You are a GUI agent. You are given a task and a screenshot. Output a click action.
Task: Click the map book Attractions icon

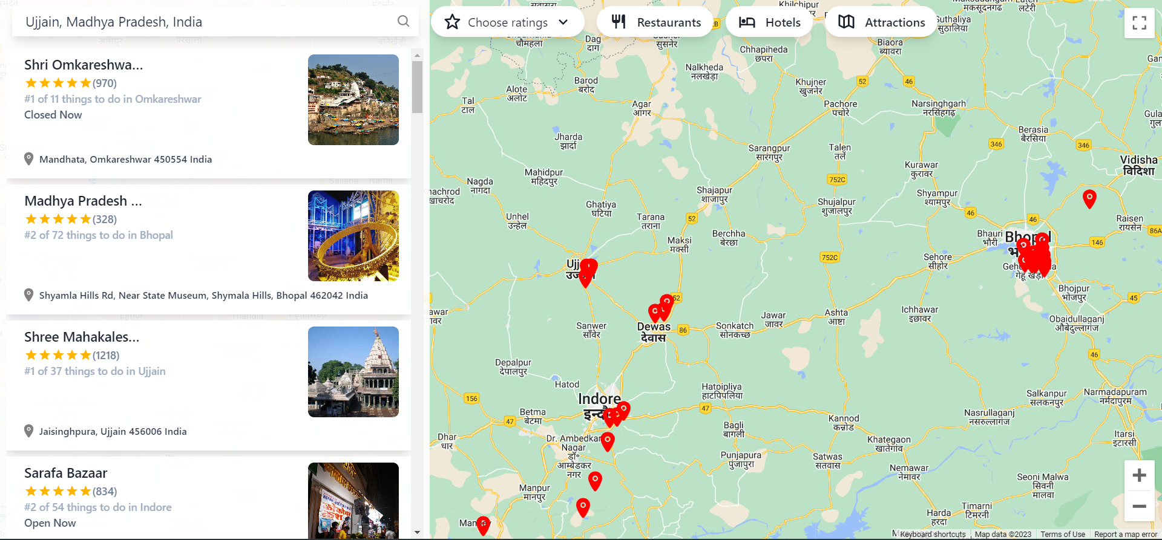[x=846, y=22]
